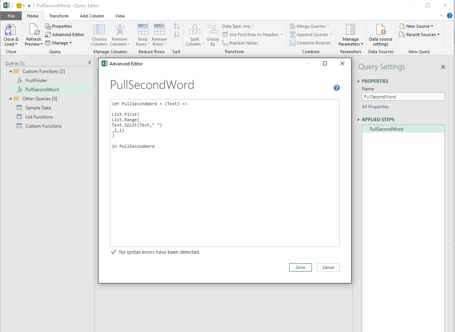Collapse the Other Queries folder
The image size is (455, 332).
pos(10,98)
